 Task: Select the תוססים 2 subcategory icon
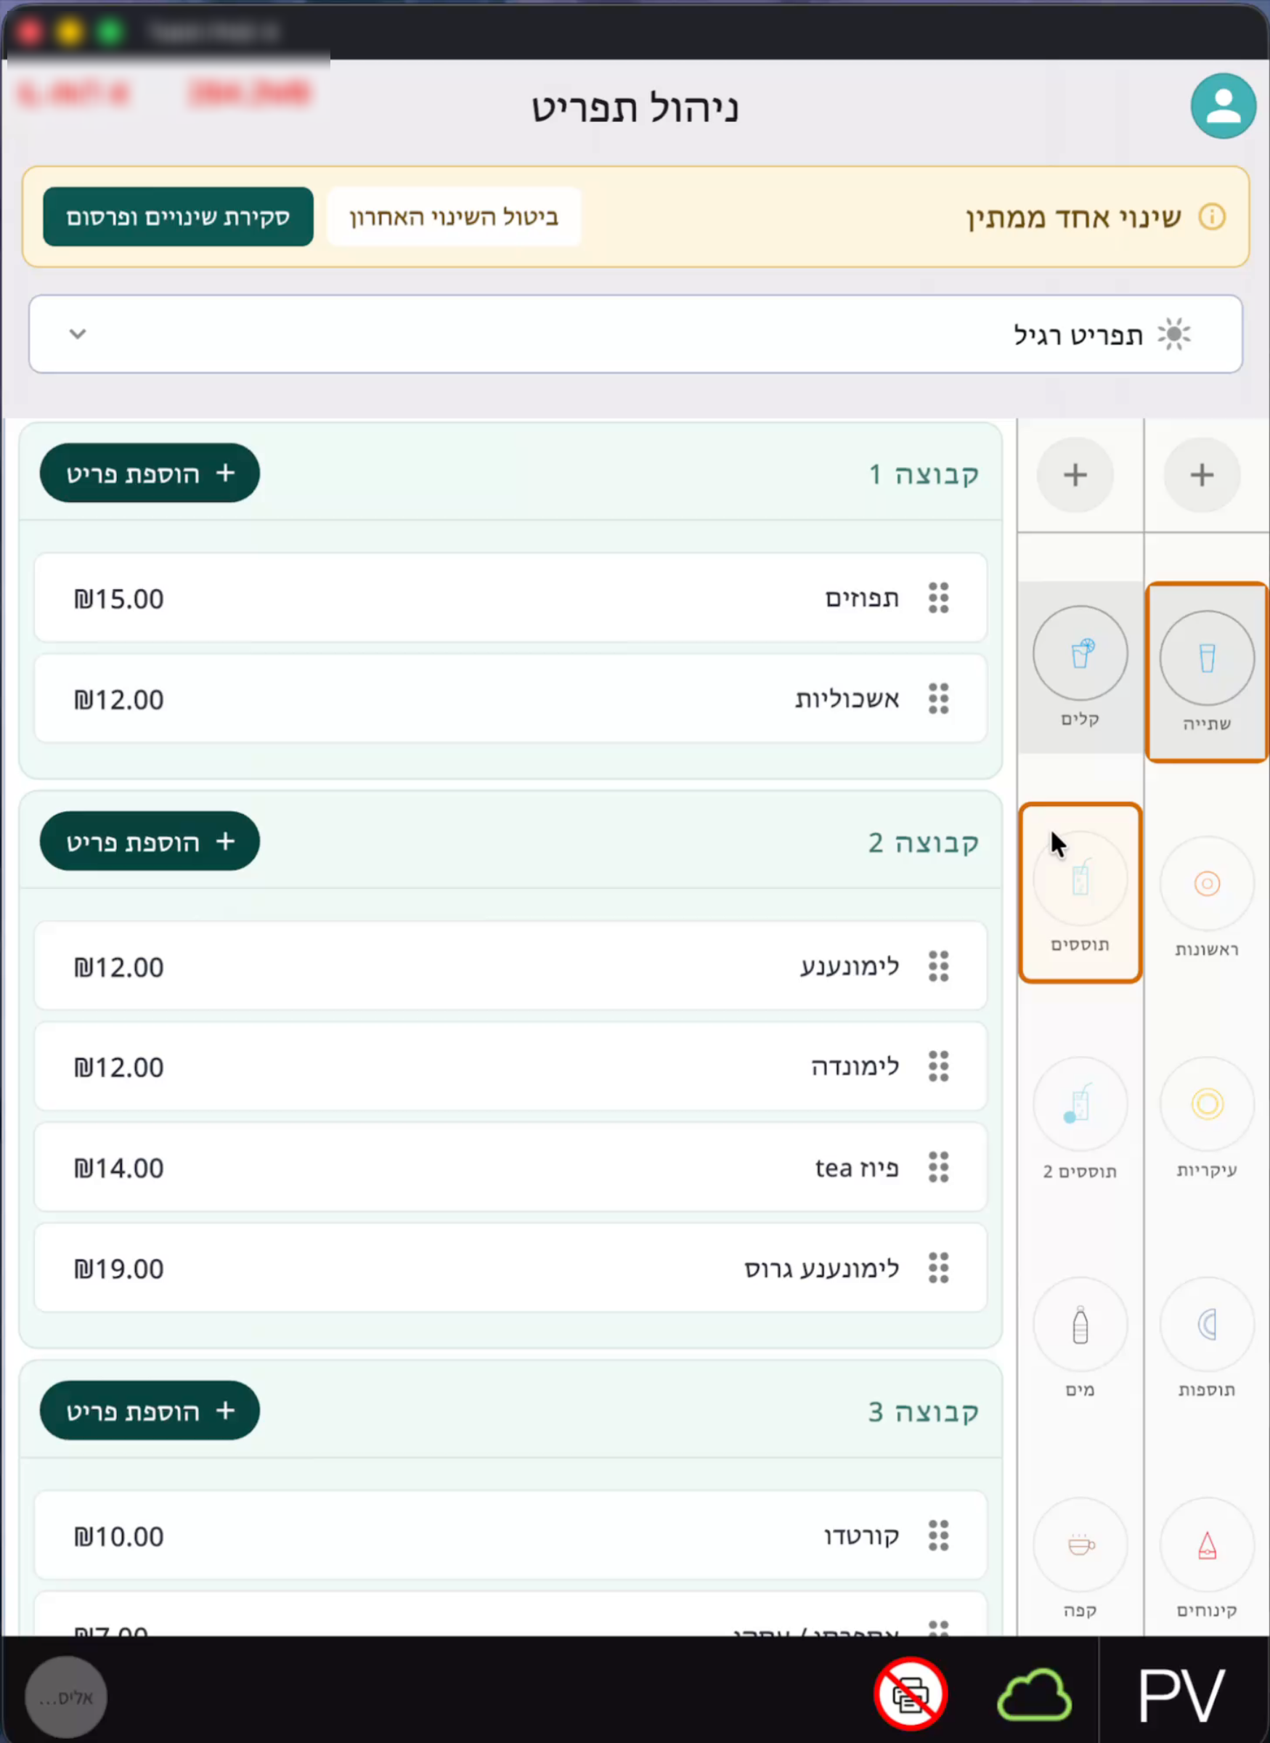click(1080, 1105)
